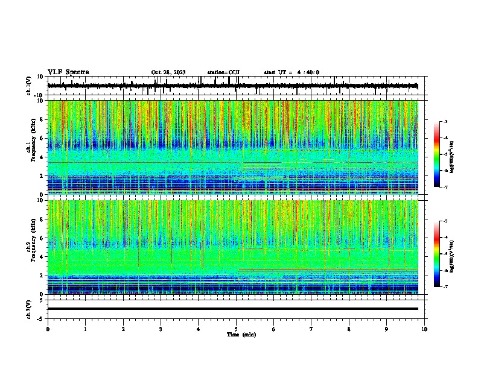478x369 pixels.
Task: Click the ch.2 spectrogram color scale bar
Action: tap(437, 254)
